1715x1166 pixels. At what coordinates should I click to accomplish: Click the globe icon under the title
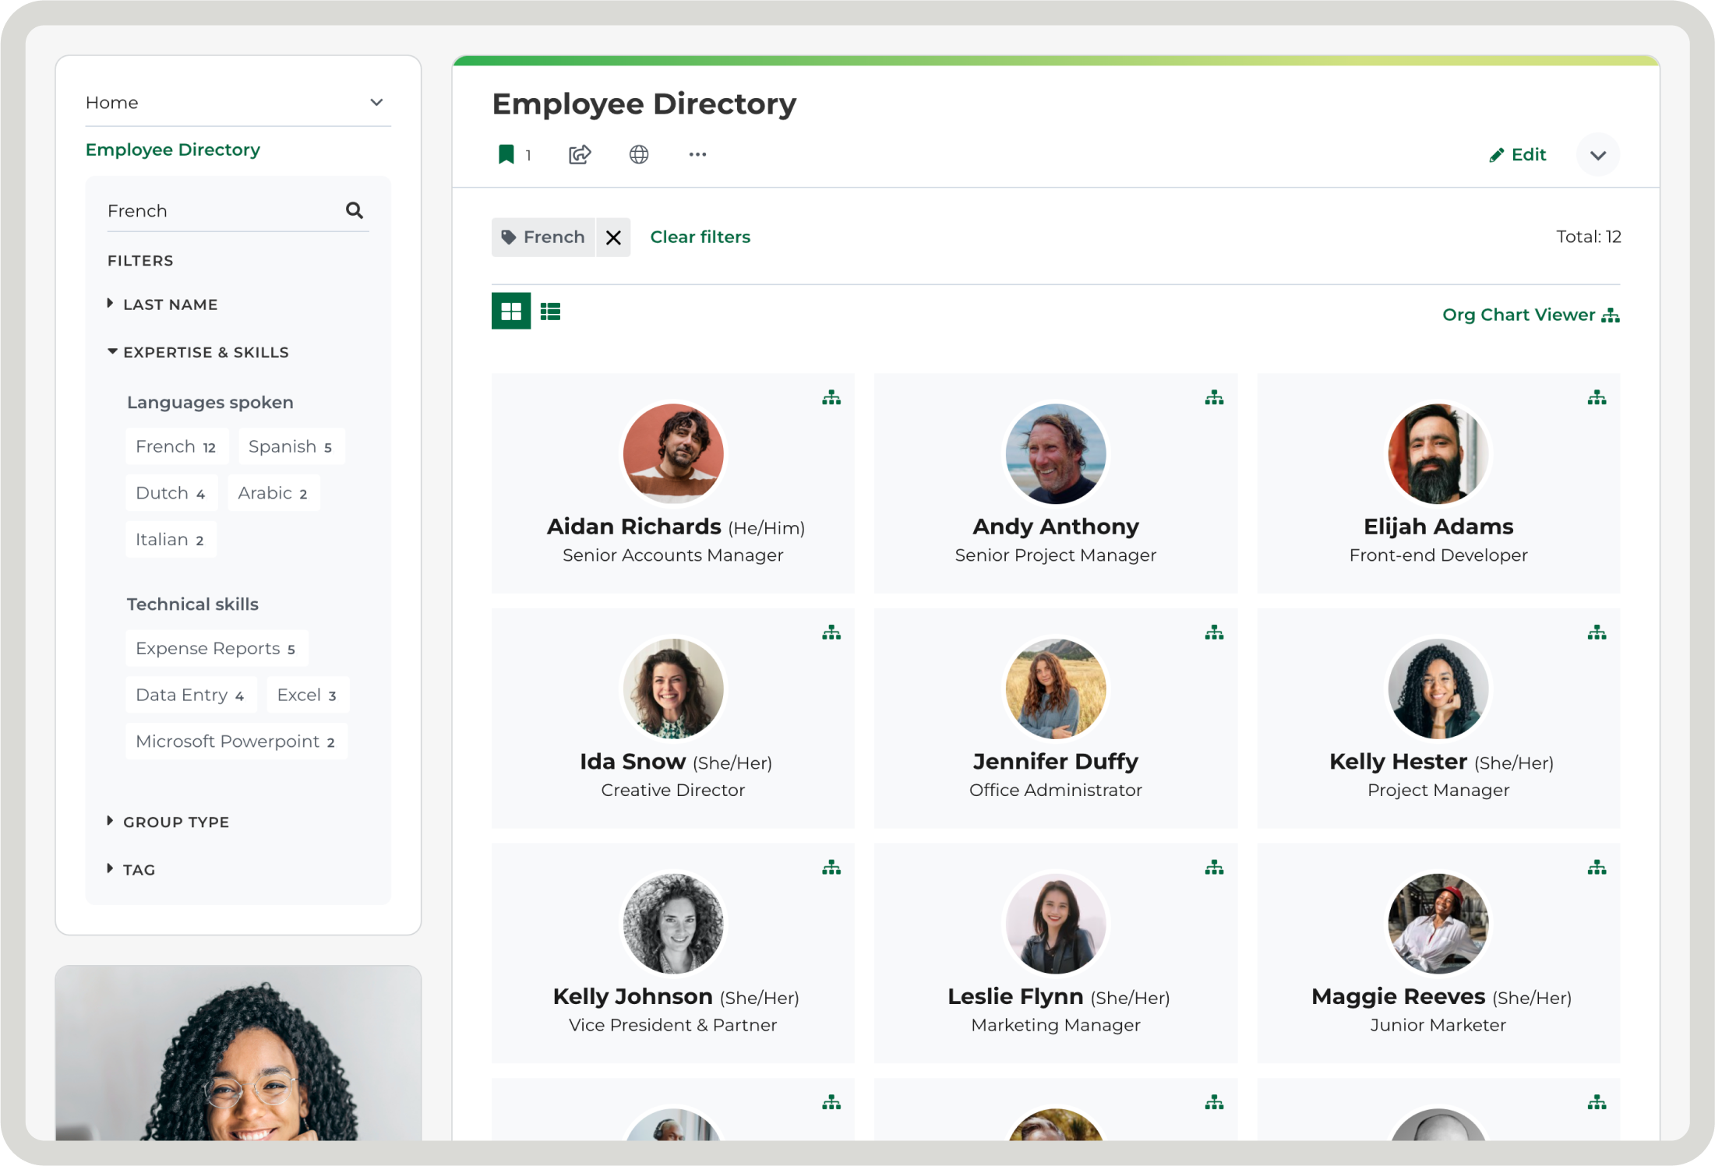639,154
